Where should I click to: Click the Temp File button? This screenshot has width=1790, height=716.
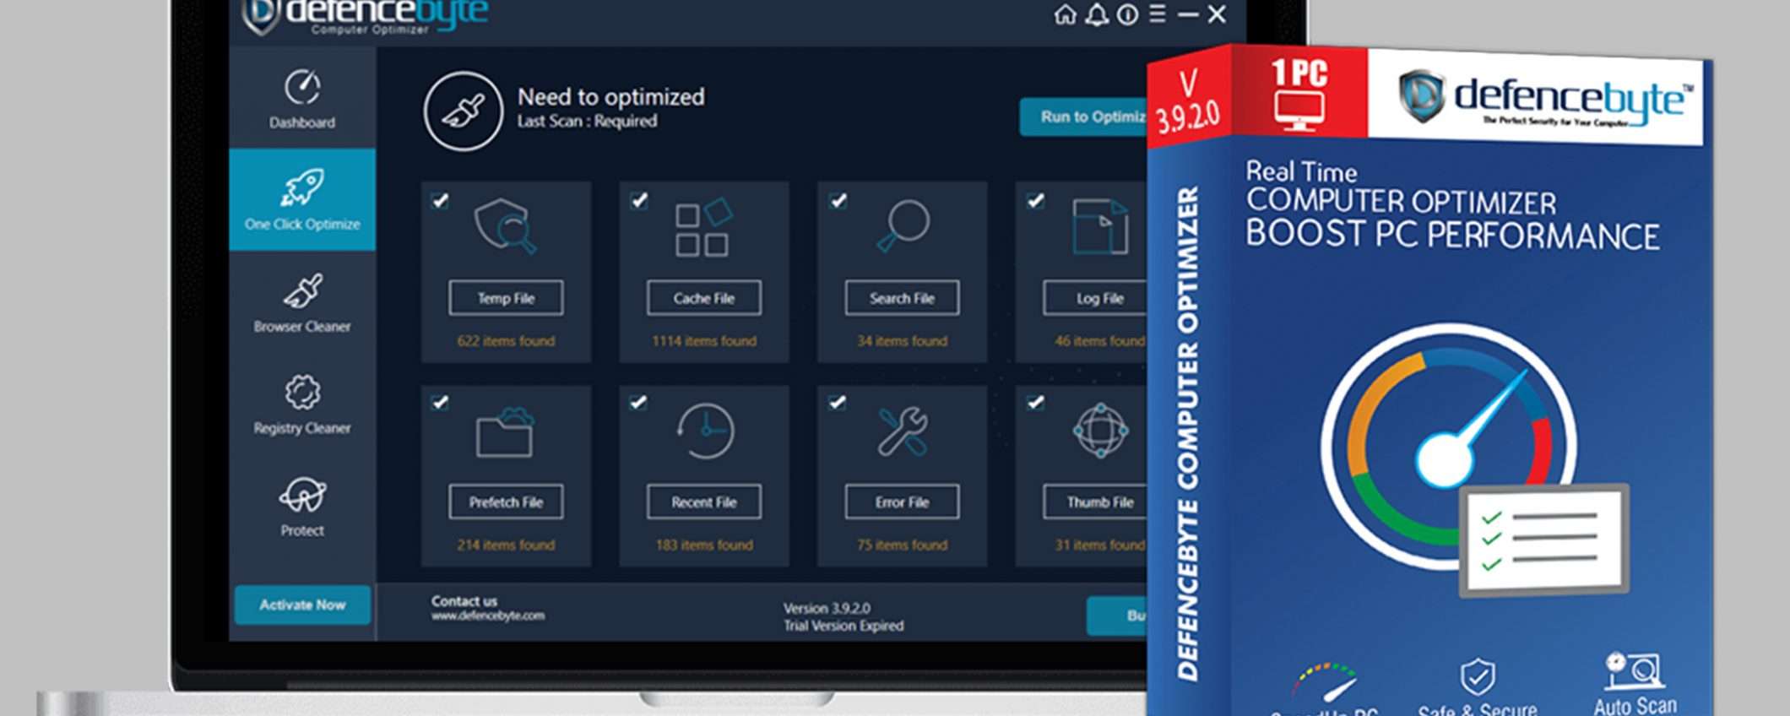point(506,298)
